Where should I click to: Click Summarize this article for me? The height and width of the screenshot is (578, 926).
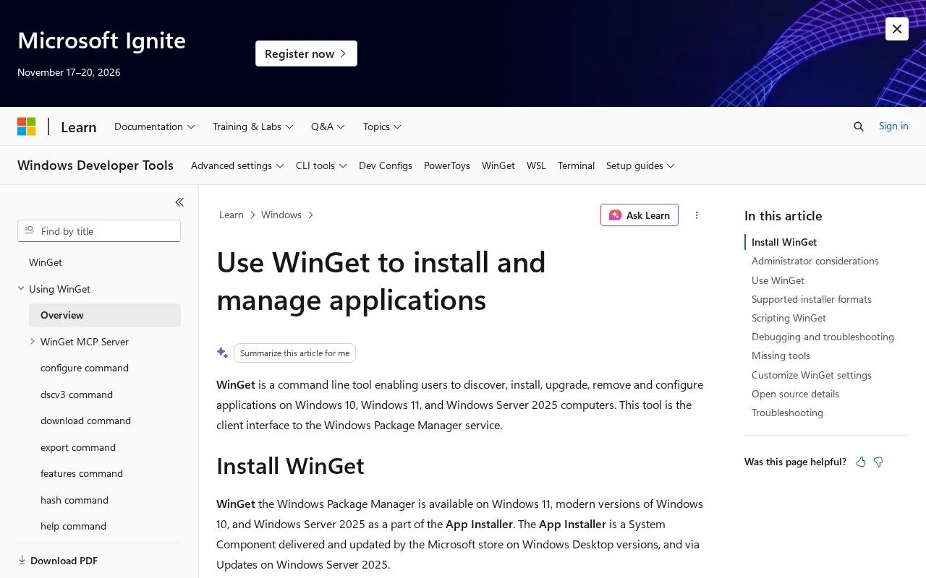294,353
